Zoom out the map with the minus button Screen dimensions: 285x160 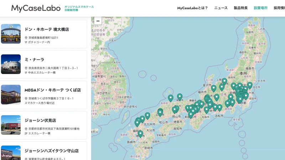pyautogui.click(x=98, y=21)
